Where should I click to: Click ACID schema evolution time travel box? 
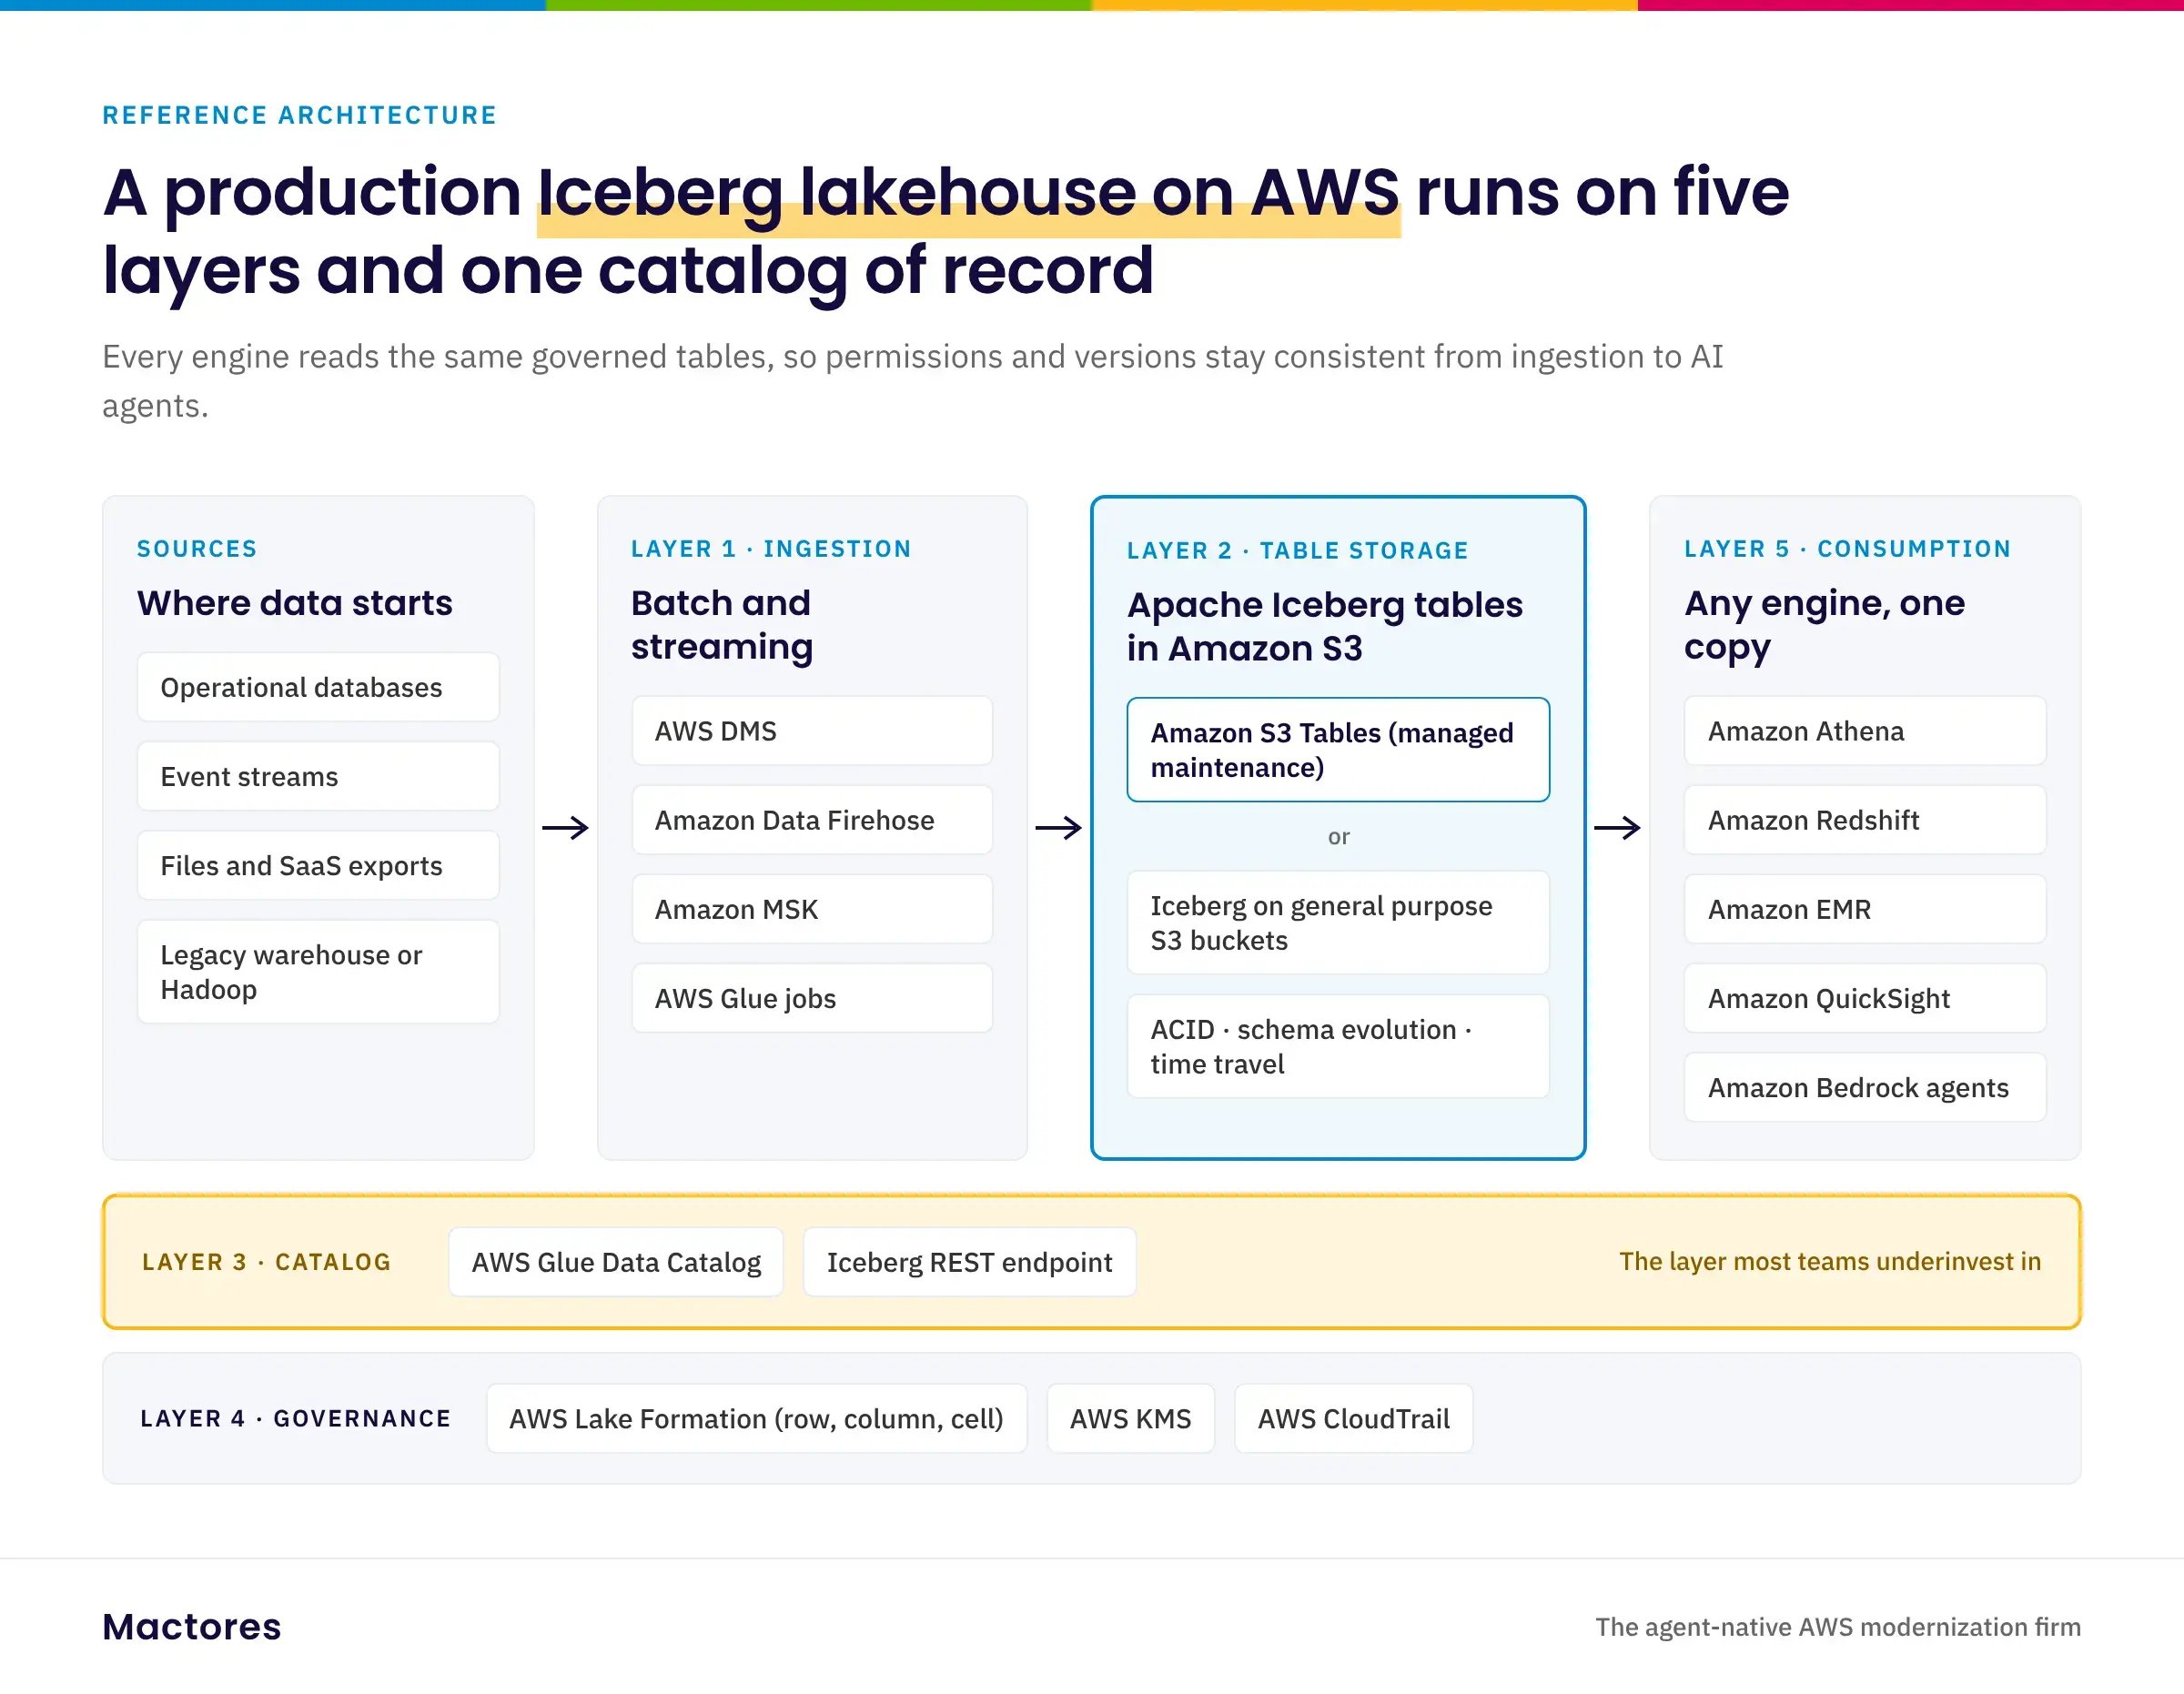tap(1338, 1046)
